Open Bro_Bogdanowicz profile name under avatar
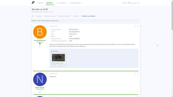This screenshot has height=97, width=173. click(x=40, y=40)
